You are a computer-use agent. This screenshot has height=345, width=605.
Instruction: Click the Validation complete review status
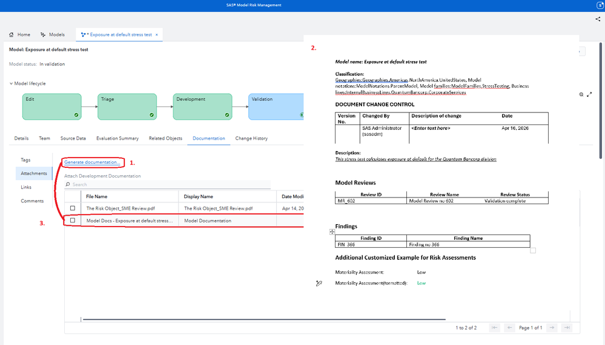[504, 201]
